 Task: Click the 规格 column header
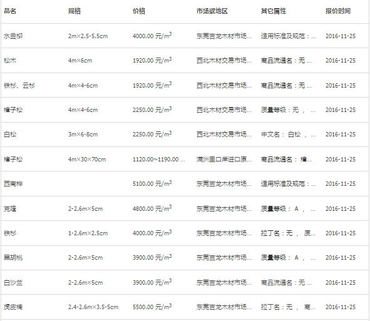coord(75,11)
